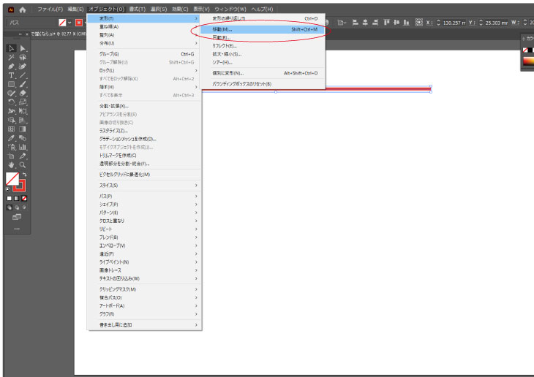
Task: Set the None mode below fill swatches
Action: click(24, 198)
